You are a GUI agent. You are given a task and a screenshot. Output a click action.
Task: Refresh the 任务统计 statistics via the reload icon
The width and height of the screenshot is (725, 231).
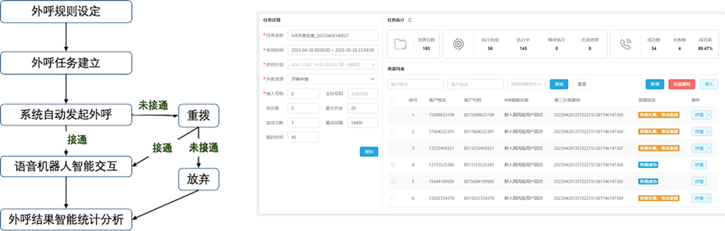[x=409, y=20]
